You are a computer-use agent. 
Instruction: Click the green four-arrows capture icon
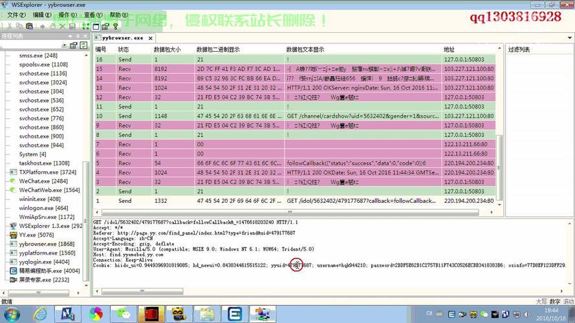(85, 26)
